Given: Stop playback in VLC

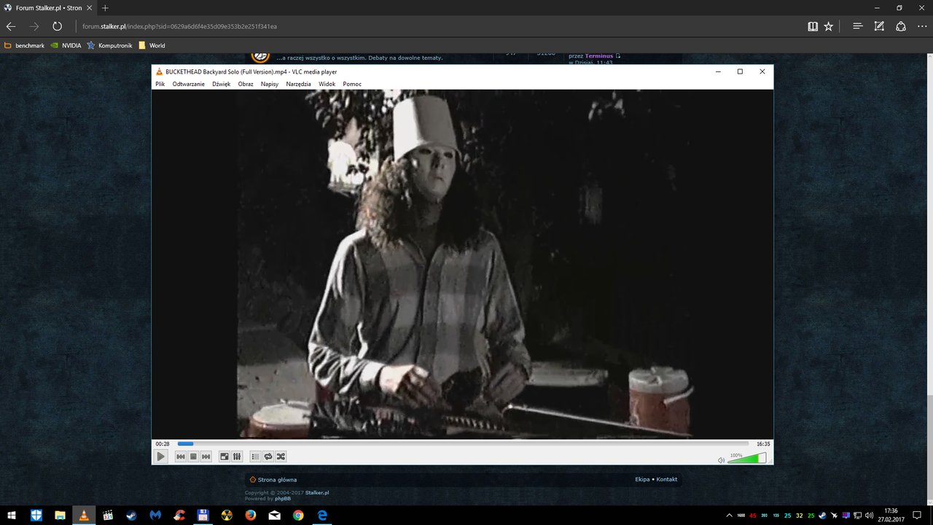Looking at the screenshot, I should tap(193, 456).
